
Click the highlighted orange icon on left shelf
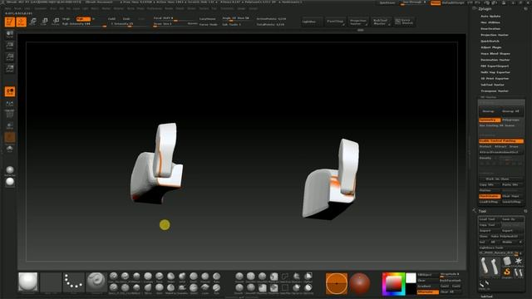(10, 91)
